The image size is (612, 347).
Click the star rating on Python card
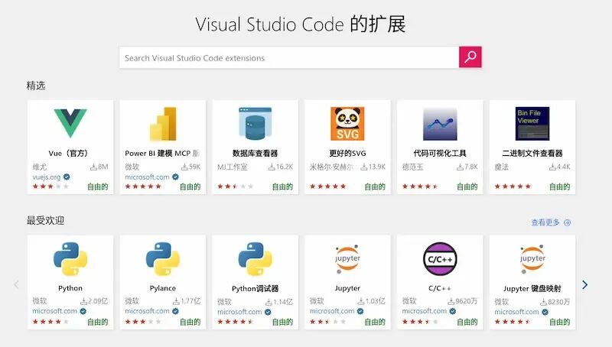(x=50, y=322)
